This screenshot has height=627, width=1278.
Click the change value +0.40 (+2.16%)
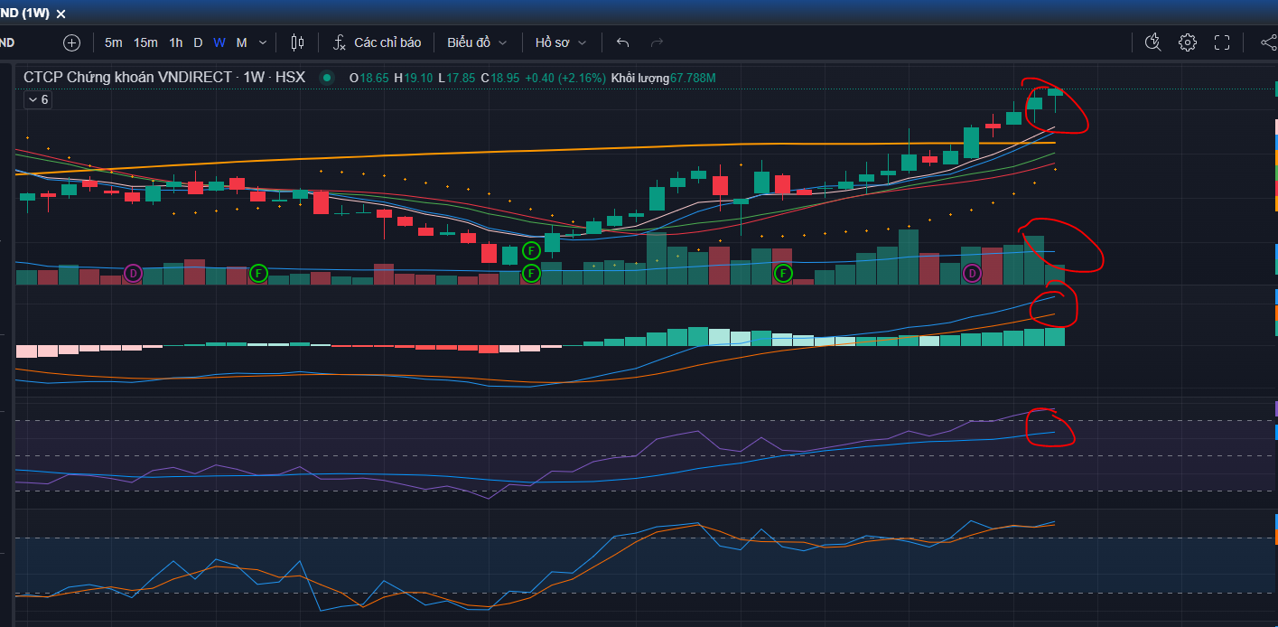click(564, 79)
